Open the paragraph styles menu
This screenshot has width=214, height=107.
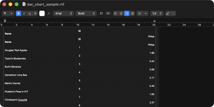click(8, 13)
